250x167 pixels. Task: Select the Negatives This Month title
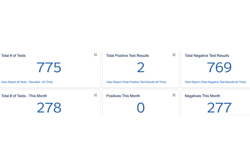pyautogui.click(x=202, y=96)
